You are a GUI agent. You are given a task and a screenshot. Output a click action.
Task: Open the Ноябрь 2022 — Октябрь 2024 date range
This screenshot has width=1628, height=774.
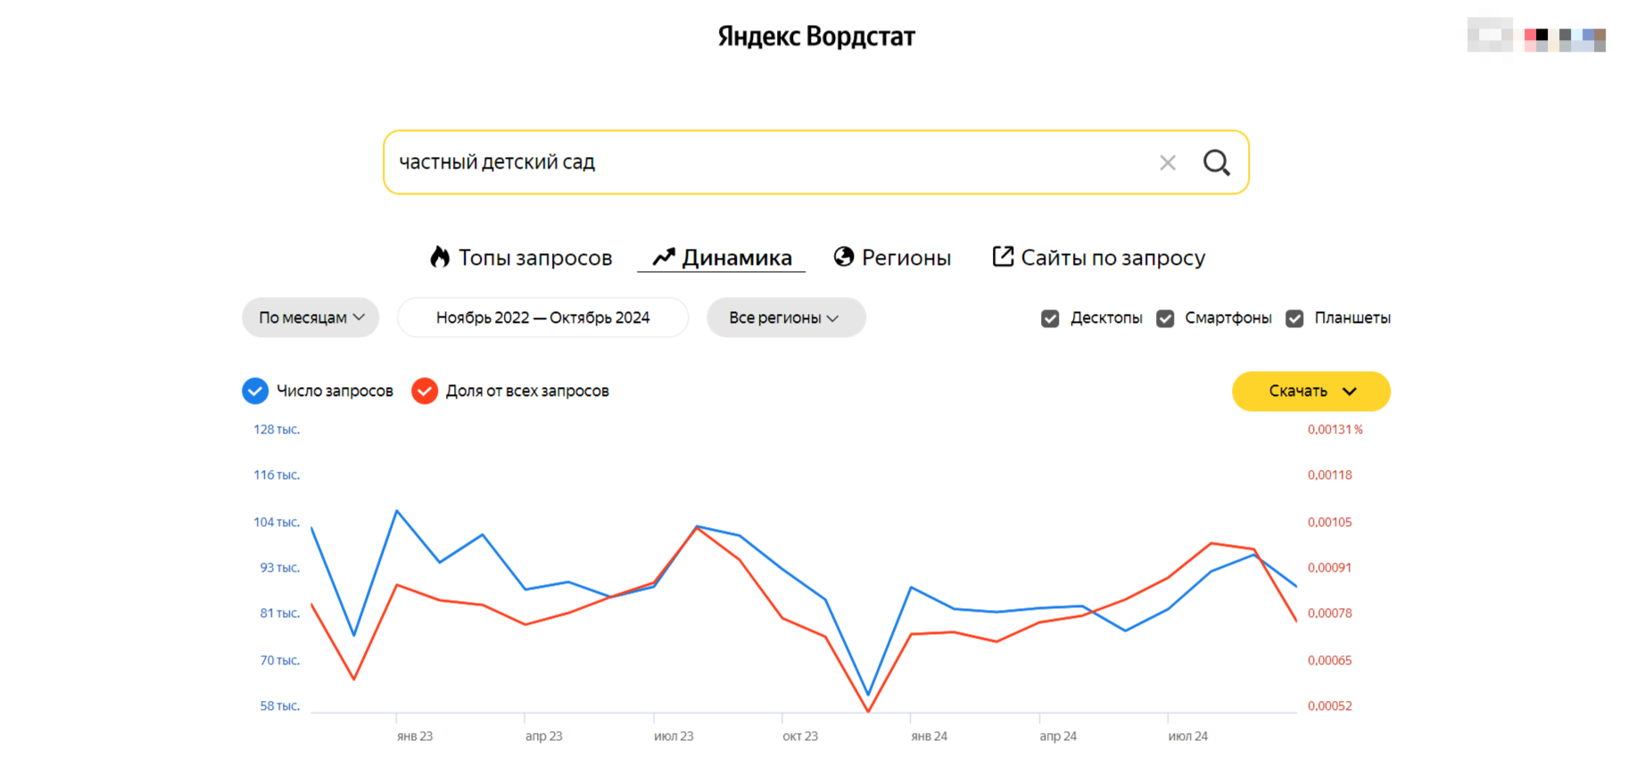[542, 317]
